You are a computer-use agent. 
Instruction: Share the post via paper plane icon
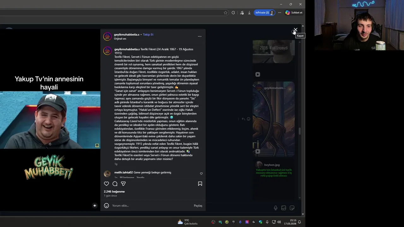pos(123,184)
